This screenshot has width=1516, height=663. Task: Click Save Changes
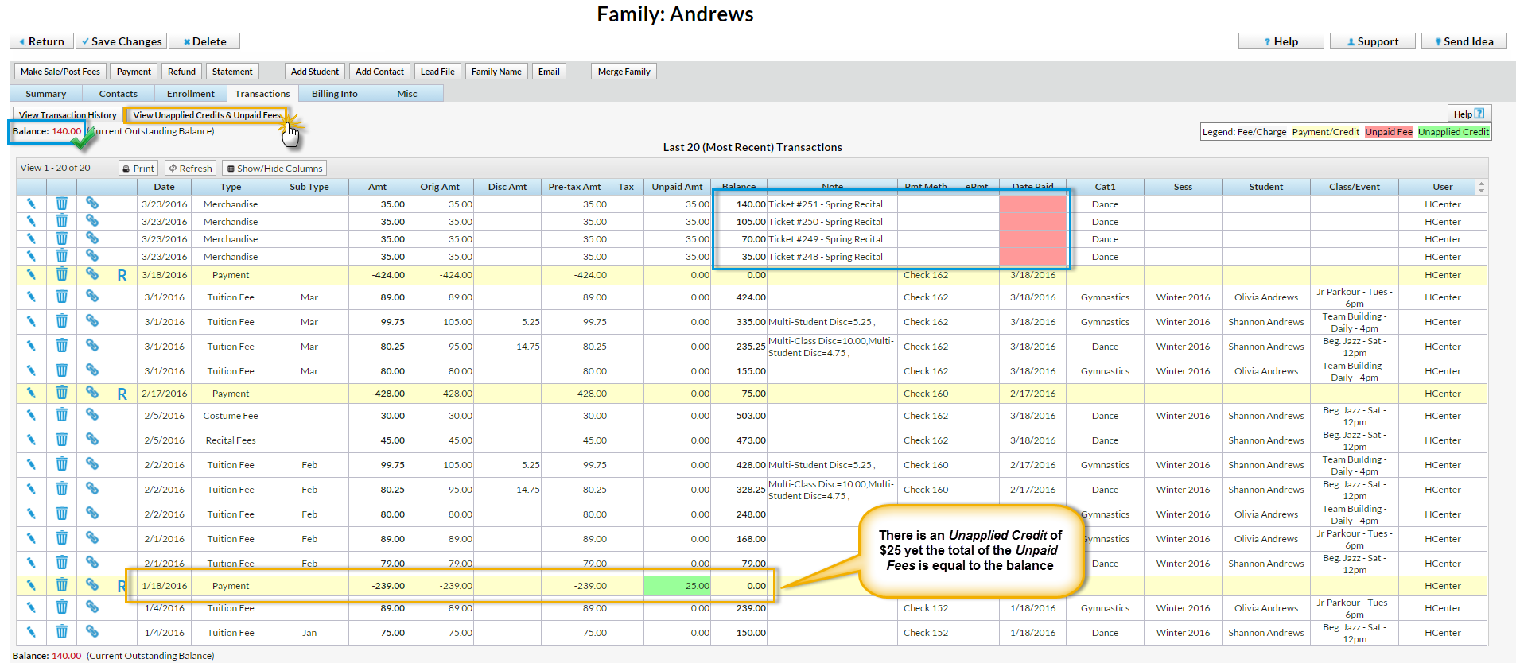pos(122,41)
